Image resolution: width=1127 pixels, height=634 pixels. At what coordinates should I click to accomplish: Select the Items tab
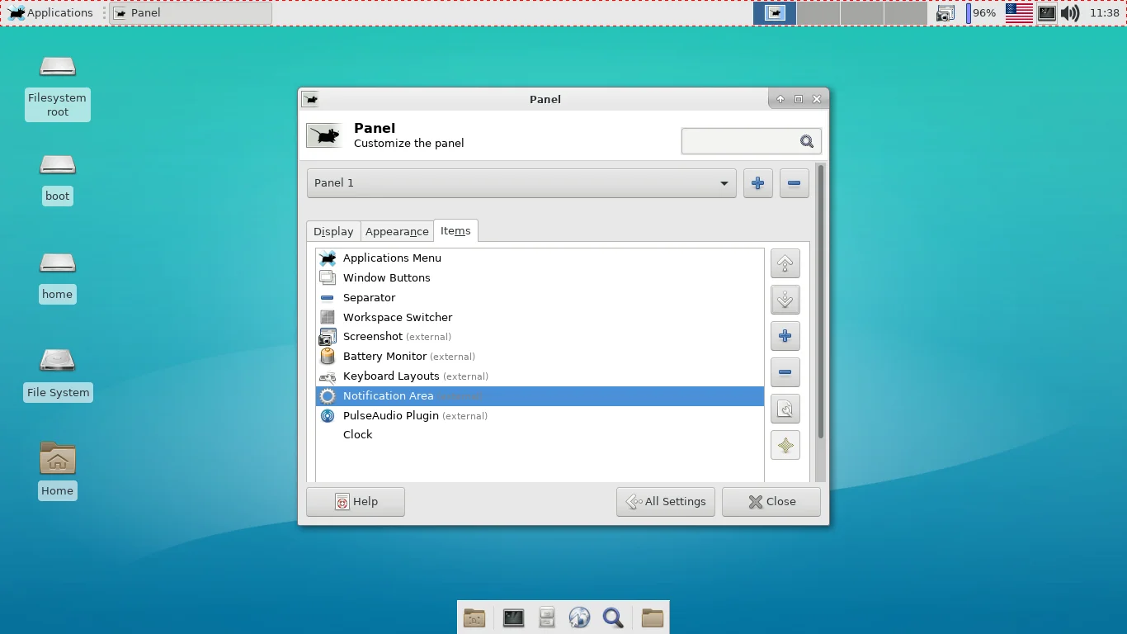[455, 231]
